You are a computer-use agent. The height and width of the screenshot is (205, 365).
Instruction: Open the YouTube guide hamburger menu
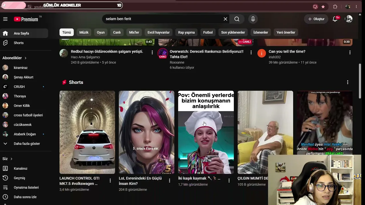(5, 19)
